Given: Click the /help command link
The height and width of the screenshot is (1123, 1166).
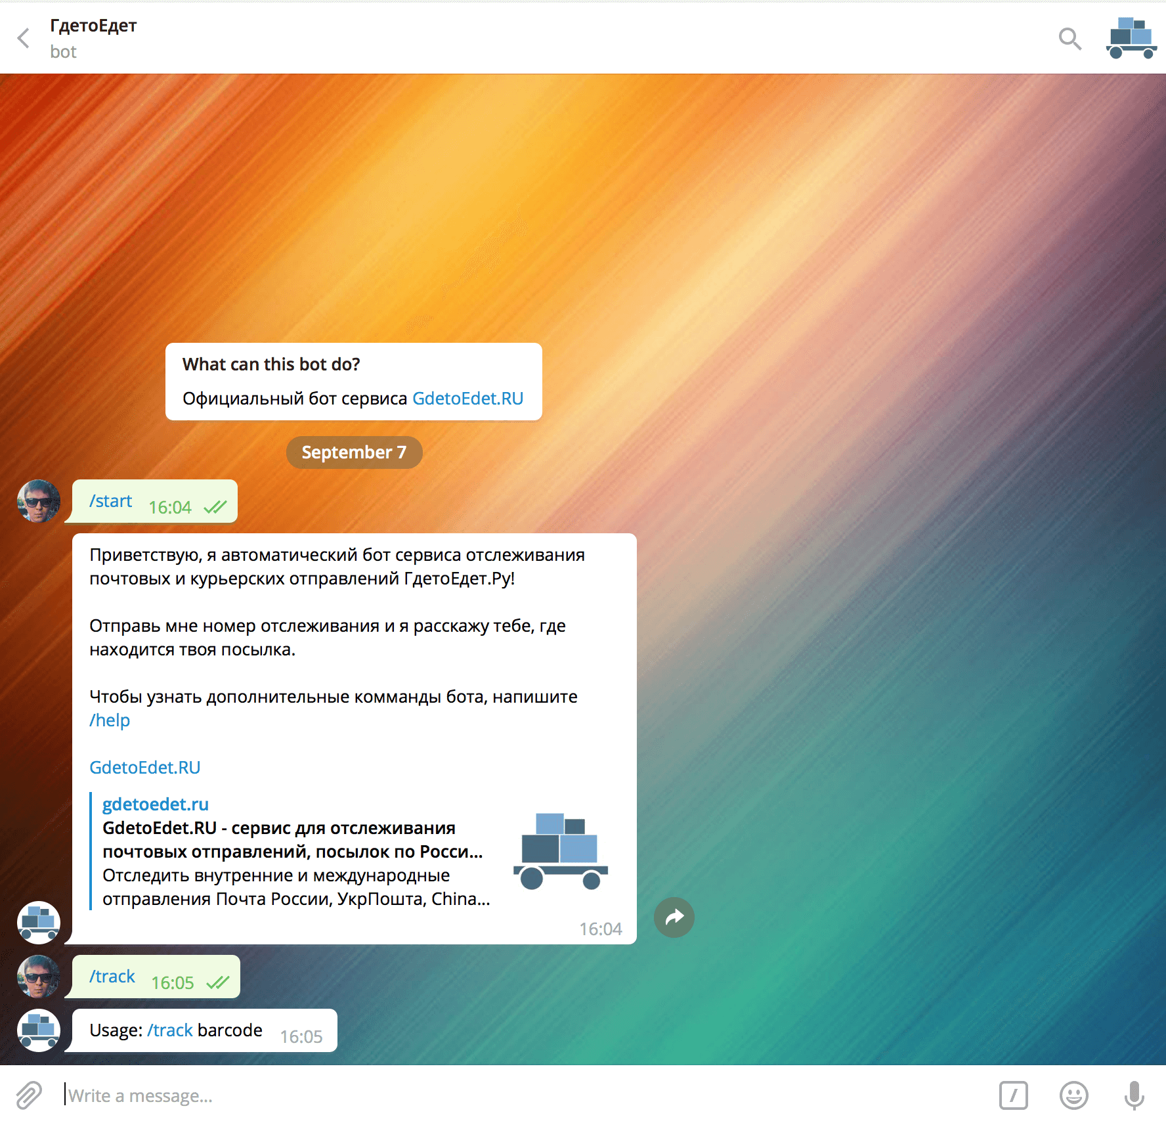Looking at the screenshot, I should 110,720.
